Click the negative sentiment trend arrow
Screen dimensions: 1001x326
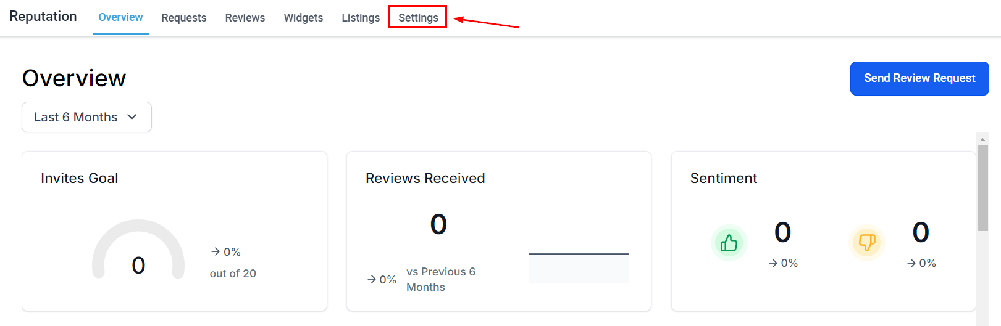[x=911, y=263]
